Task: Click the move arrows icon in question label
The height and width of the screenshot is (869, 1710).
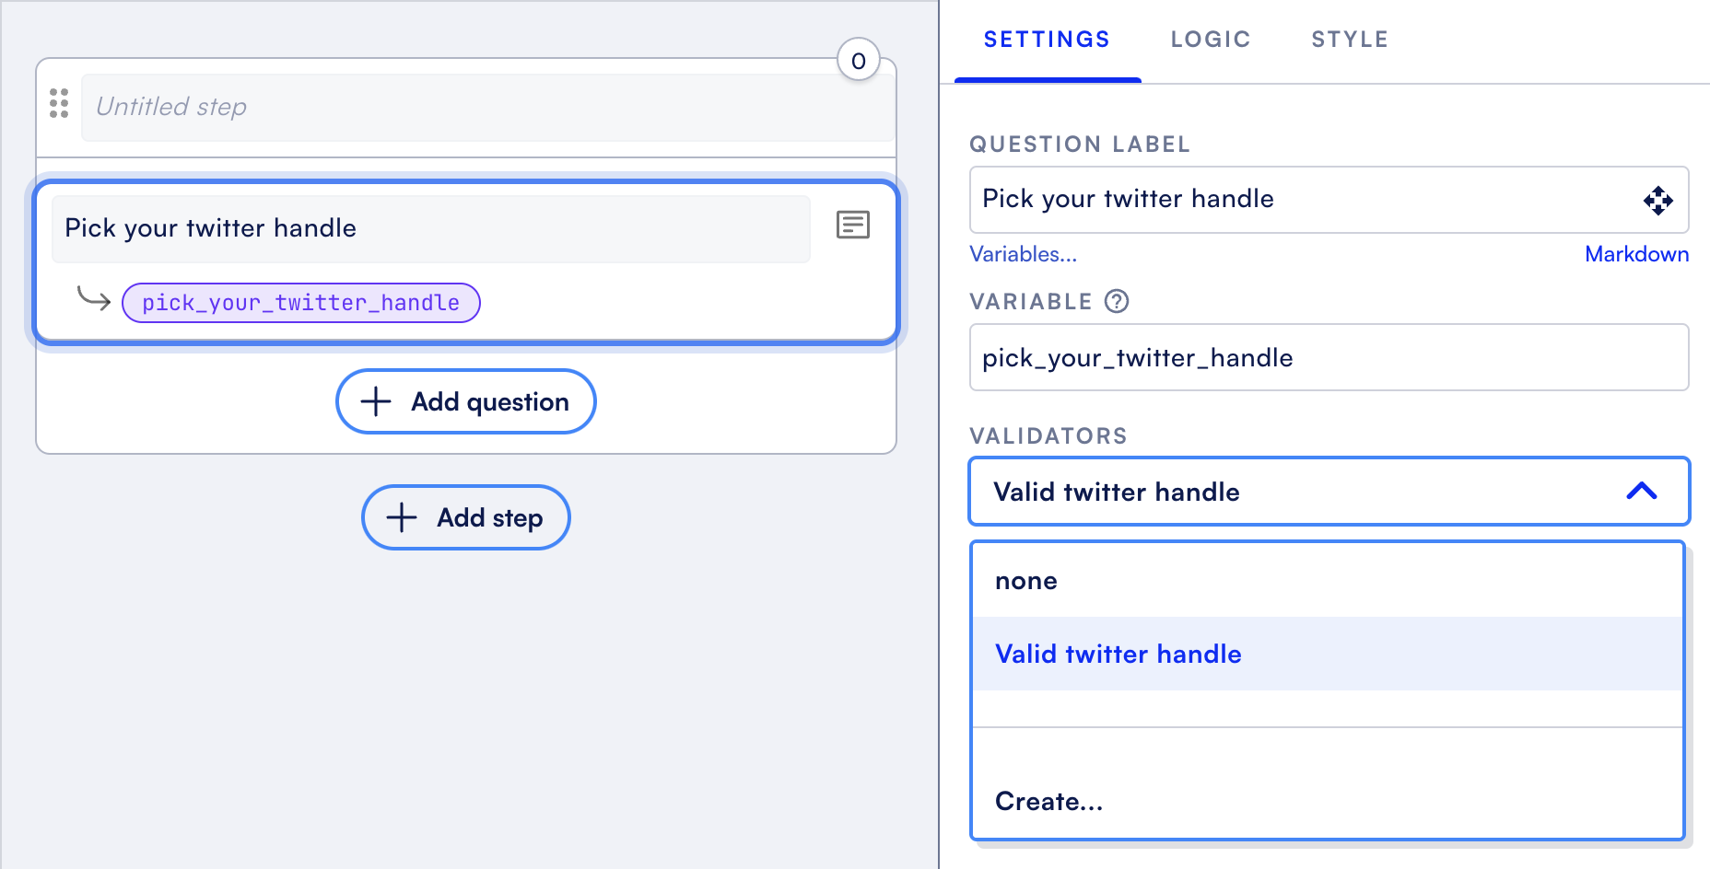Action: [x=1657, y=201]
